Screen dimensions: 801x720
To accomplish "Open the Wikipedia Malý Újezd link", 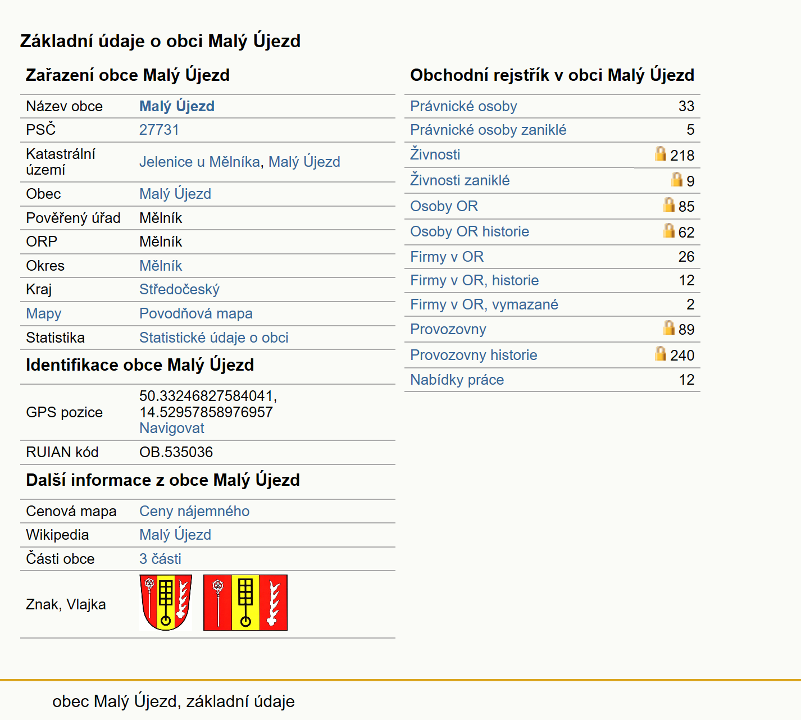I will pos(175,535).
